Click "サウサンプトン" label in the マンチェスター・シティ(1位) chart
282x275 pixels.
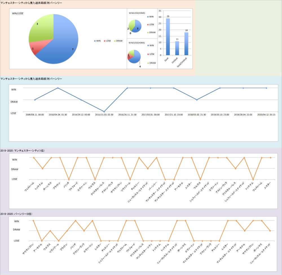click(116, 187)
